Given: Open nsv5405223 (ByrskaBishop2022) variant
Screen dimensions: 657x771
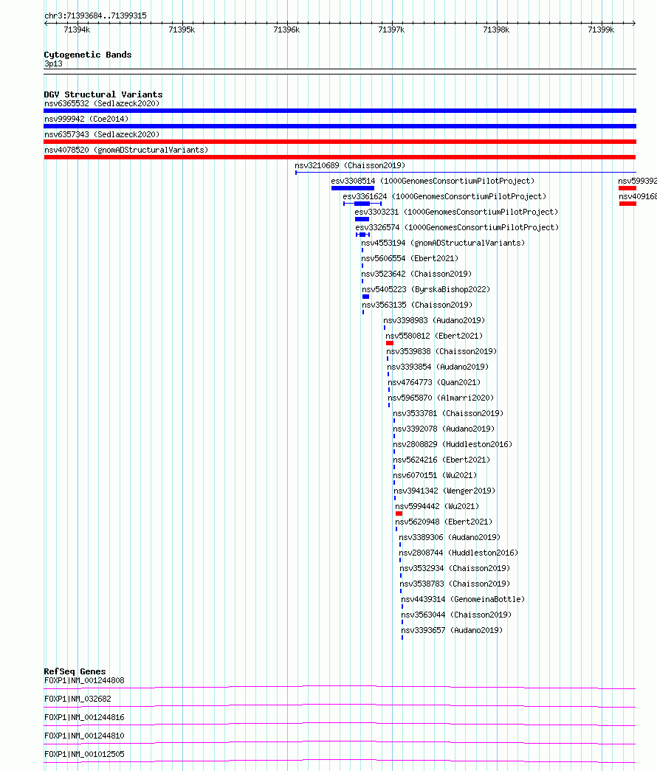Looking at the screenshot, I should click(426, 290).
